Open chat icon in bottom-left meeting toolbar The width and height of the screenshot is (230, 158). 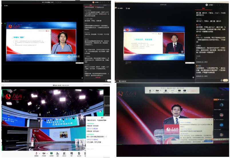point(72,154)
